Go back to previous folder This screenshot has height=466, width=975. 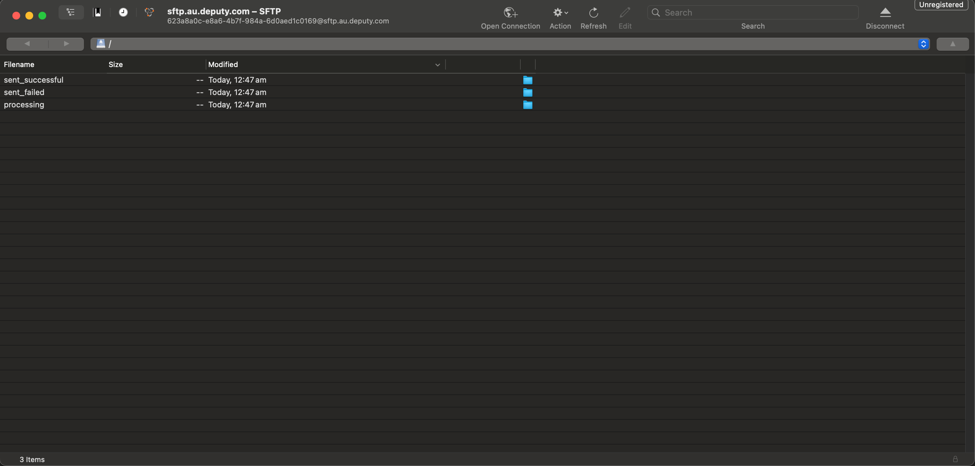[x=27, y=44]
